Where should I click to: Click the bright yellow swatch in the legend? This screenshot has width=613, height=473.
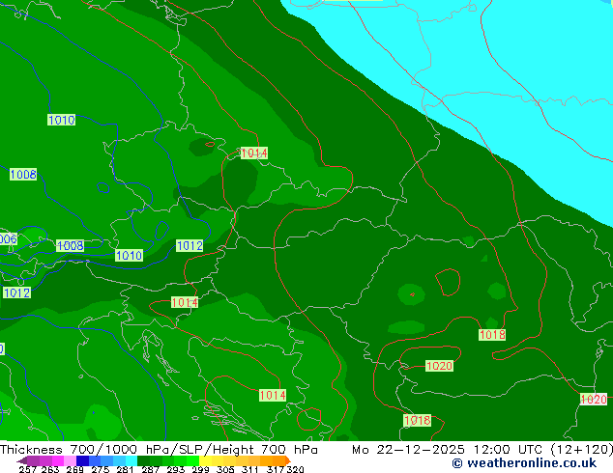click(x=205, y=460)
